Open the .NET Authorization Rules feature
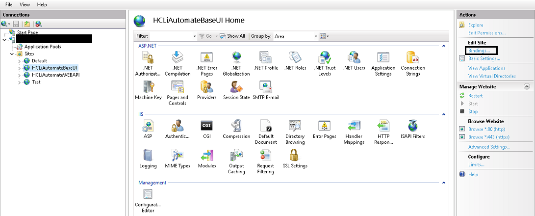Screen dimensions: 535x216 tap(148, 63)
